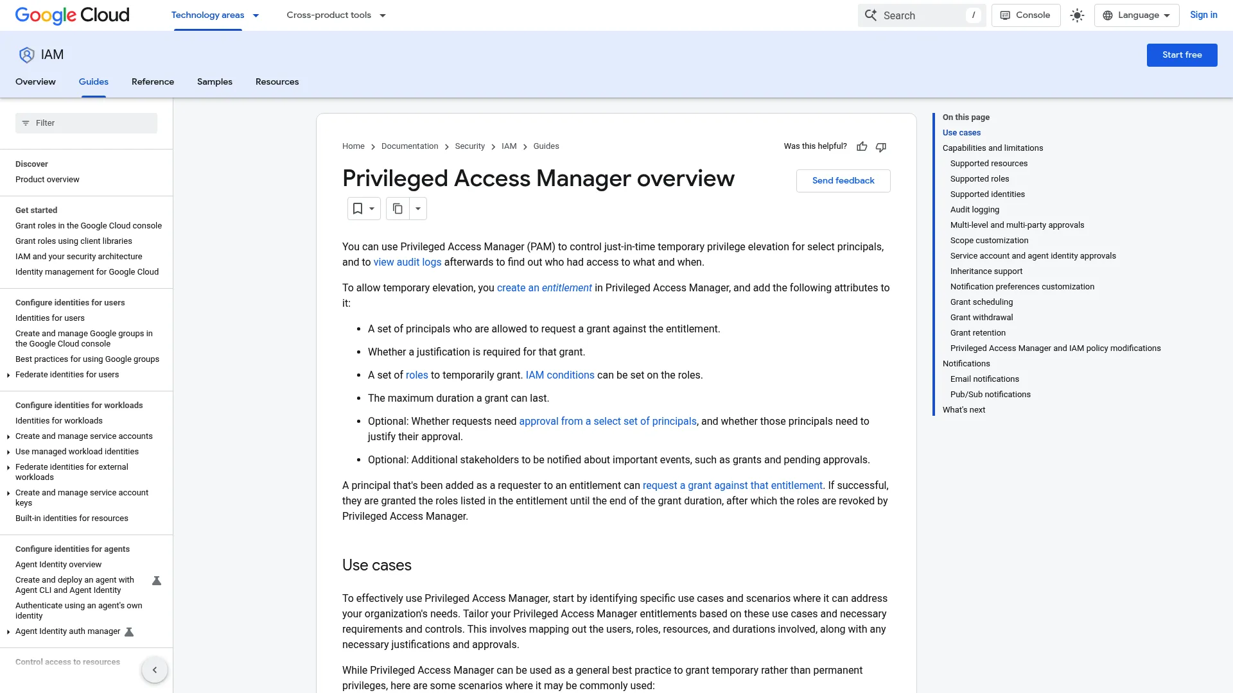Follow the create an entitlement link
The width and height of the screenshot is (1233, 693).
click(544, 288)
